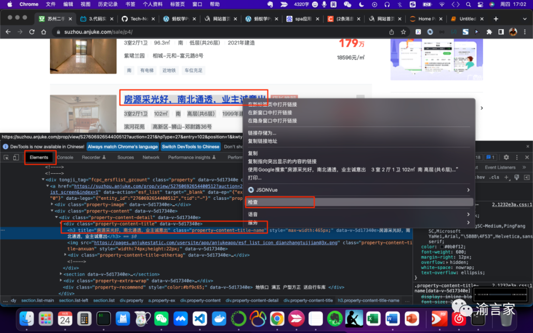The height and width of the screenshot is (333, 533).
Task: Open the Network tab
Action: point(151,157)
